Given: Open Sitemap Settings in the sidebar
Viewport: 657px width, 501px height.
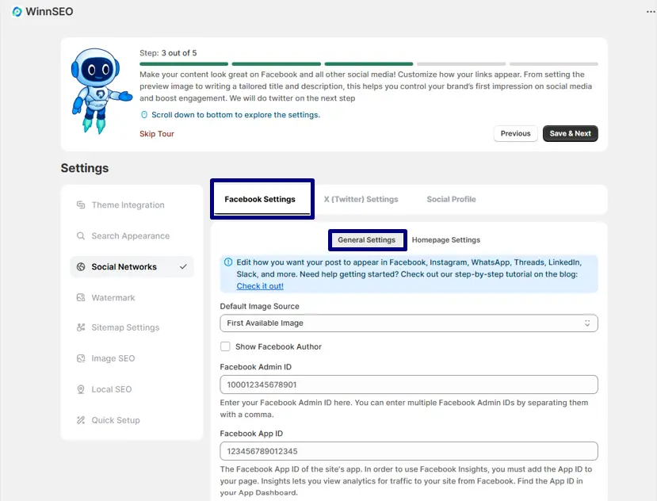Looking at the screenshot, I should (132, 327).
